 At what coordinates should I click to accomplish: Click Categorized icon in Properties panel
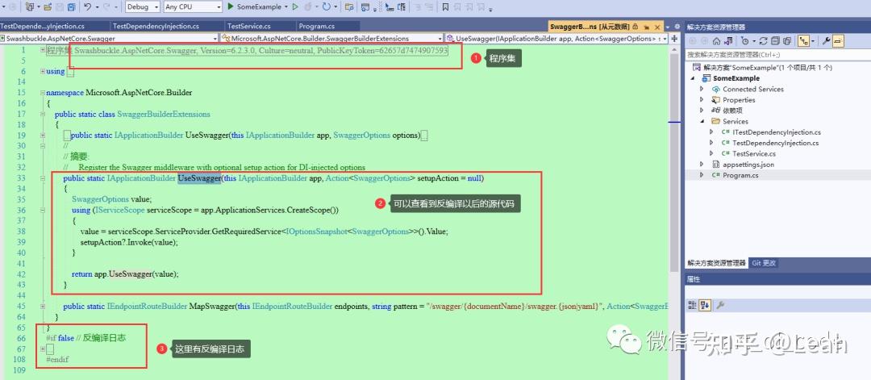pos(693,305)
